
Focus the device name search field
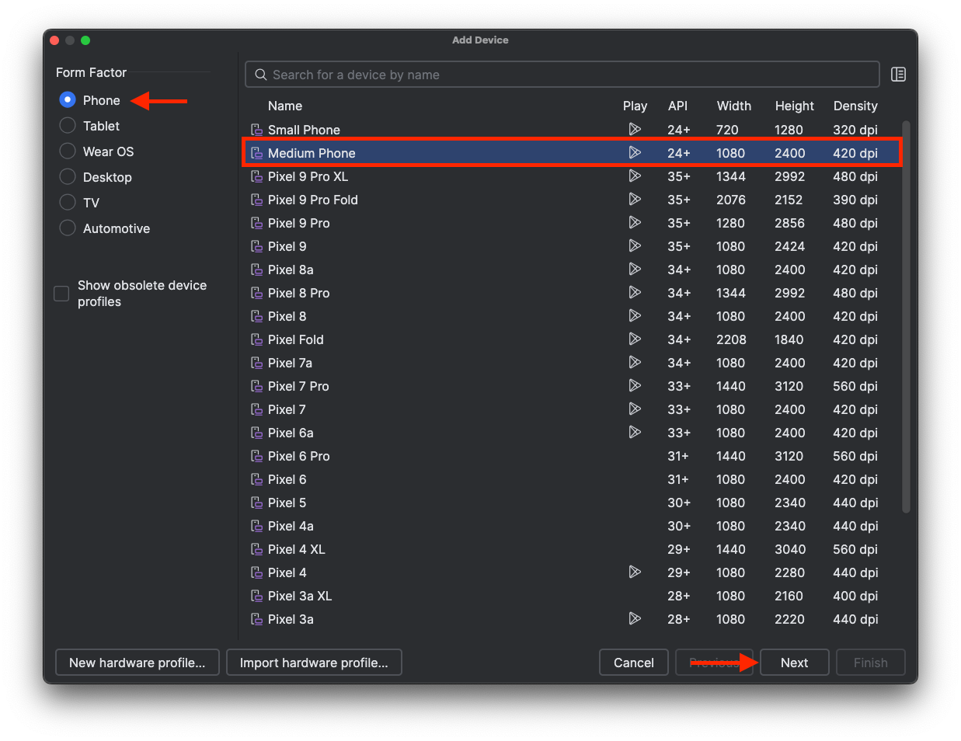click(x=571, y=75)
